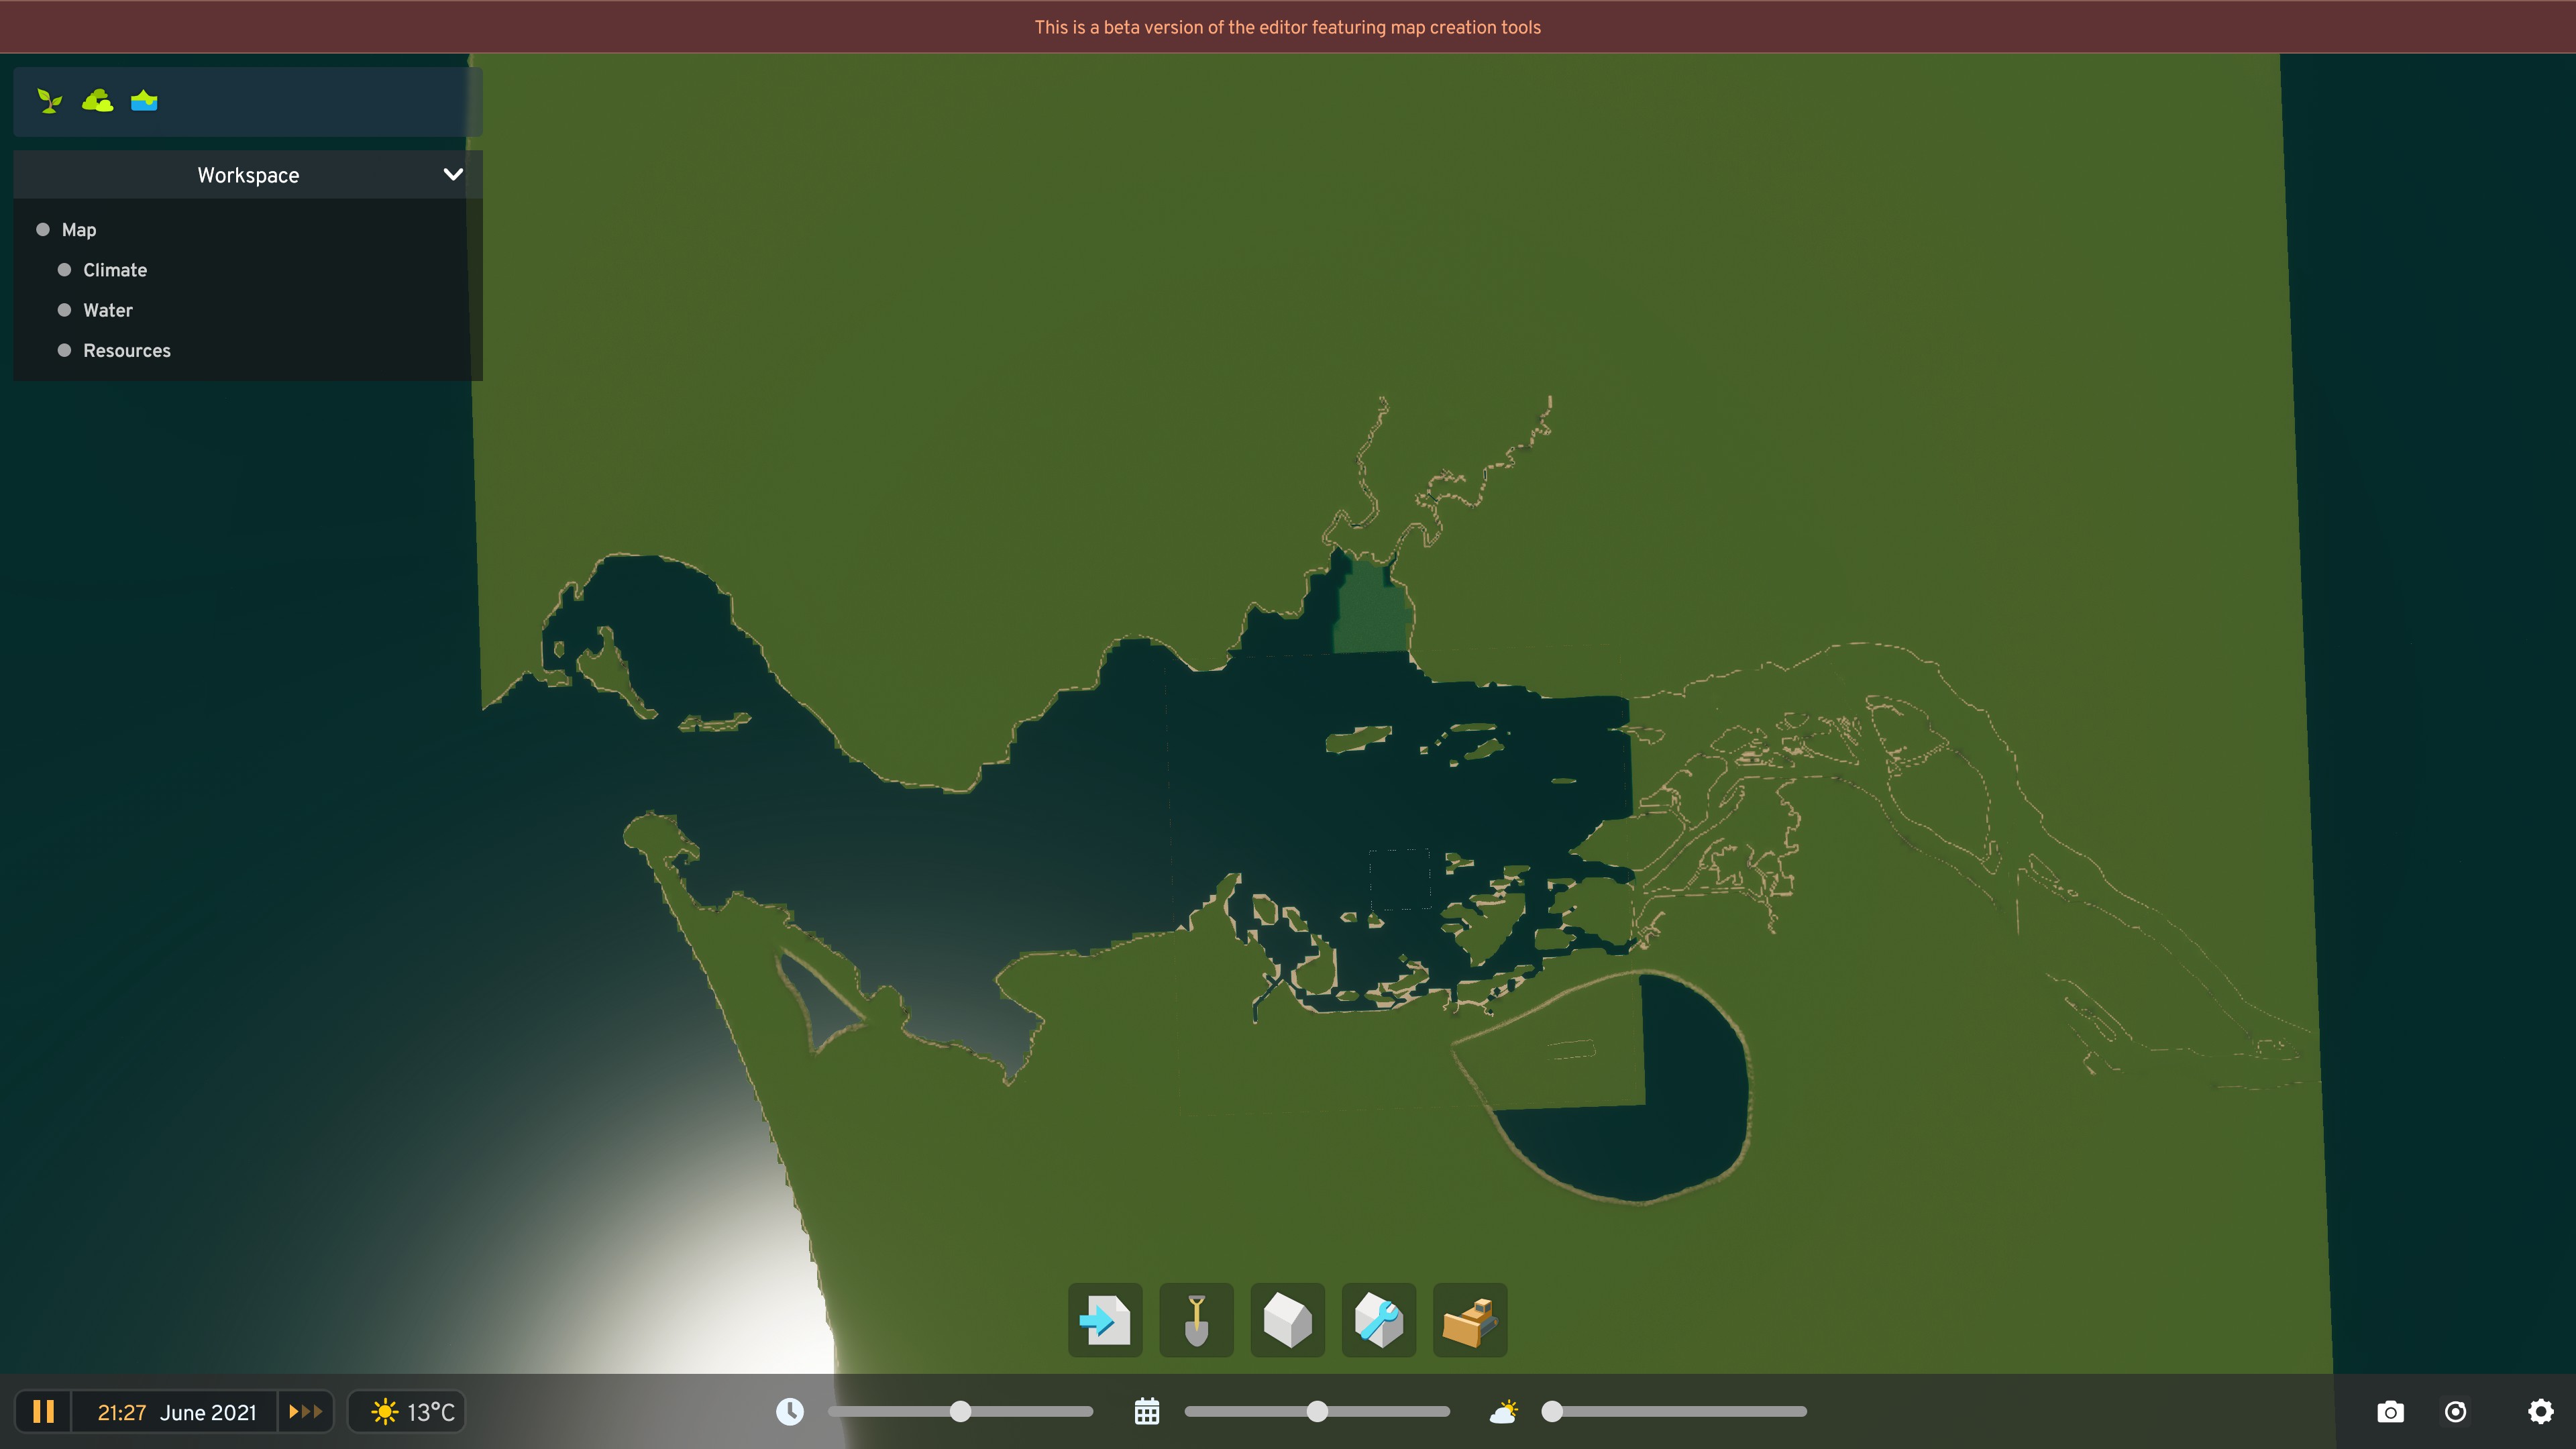This screenshot has width=2576, height=1449.
Task: Click the month slider handle
Action: coord(1318,1412)
